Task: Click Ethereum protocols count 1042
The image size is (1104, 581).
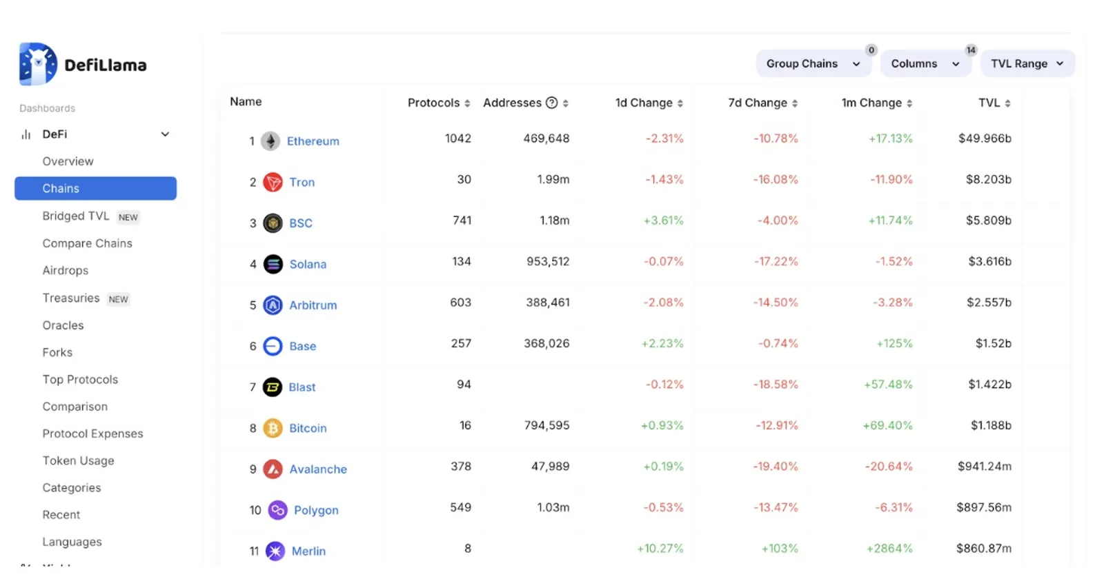Action: (x=457, y=139)
